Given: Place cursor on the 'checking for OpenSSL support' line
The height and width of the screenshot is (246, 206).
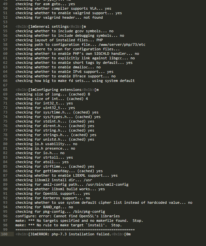Looking at the screenshot, I should [53, 193].
